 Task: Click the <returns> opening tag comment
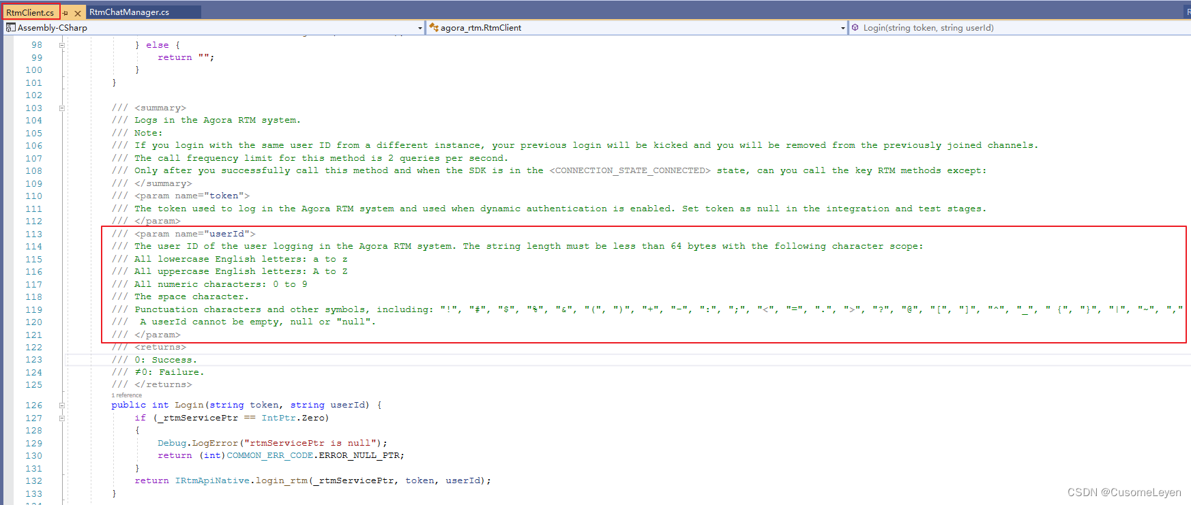[149, 347]
